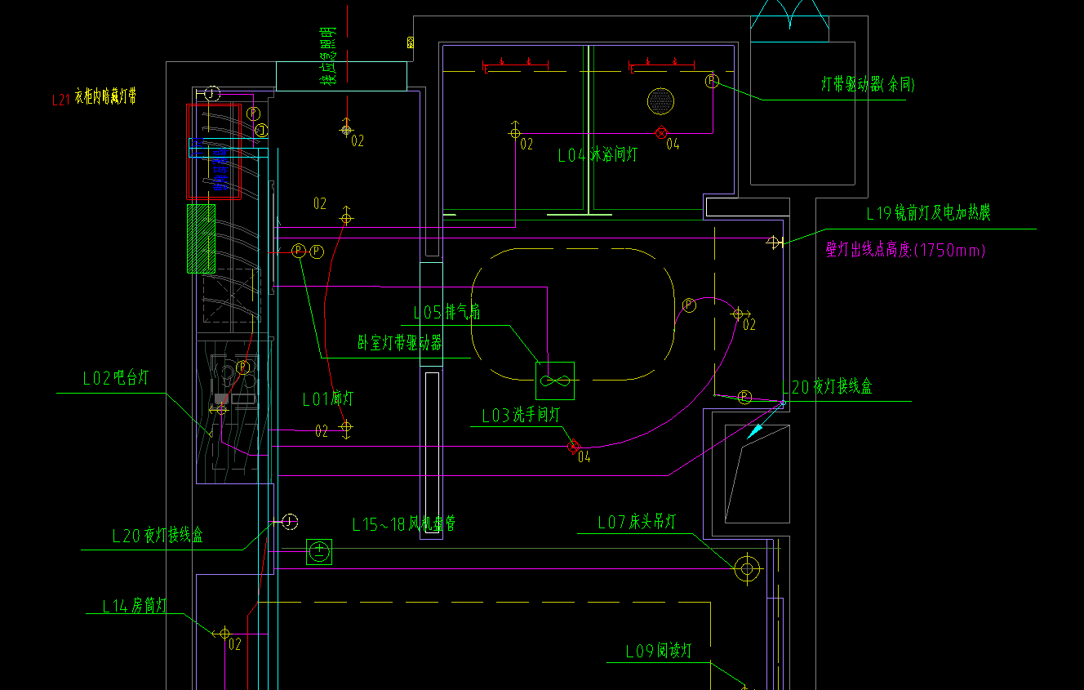Image resolution: width=1084 pixels, height=690 pixels.
Task: Click the 02 tag beside L14 downlight
Action: (235, 645)
